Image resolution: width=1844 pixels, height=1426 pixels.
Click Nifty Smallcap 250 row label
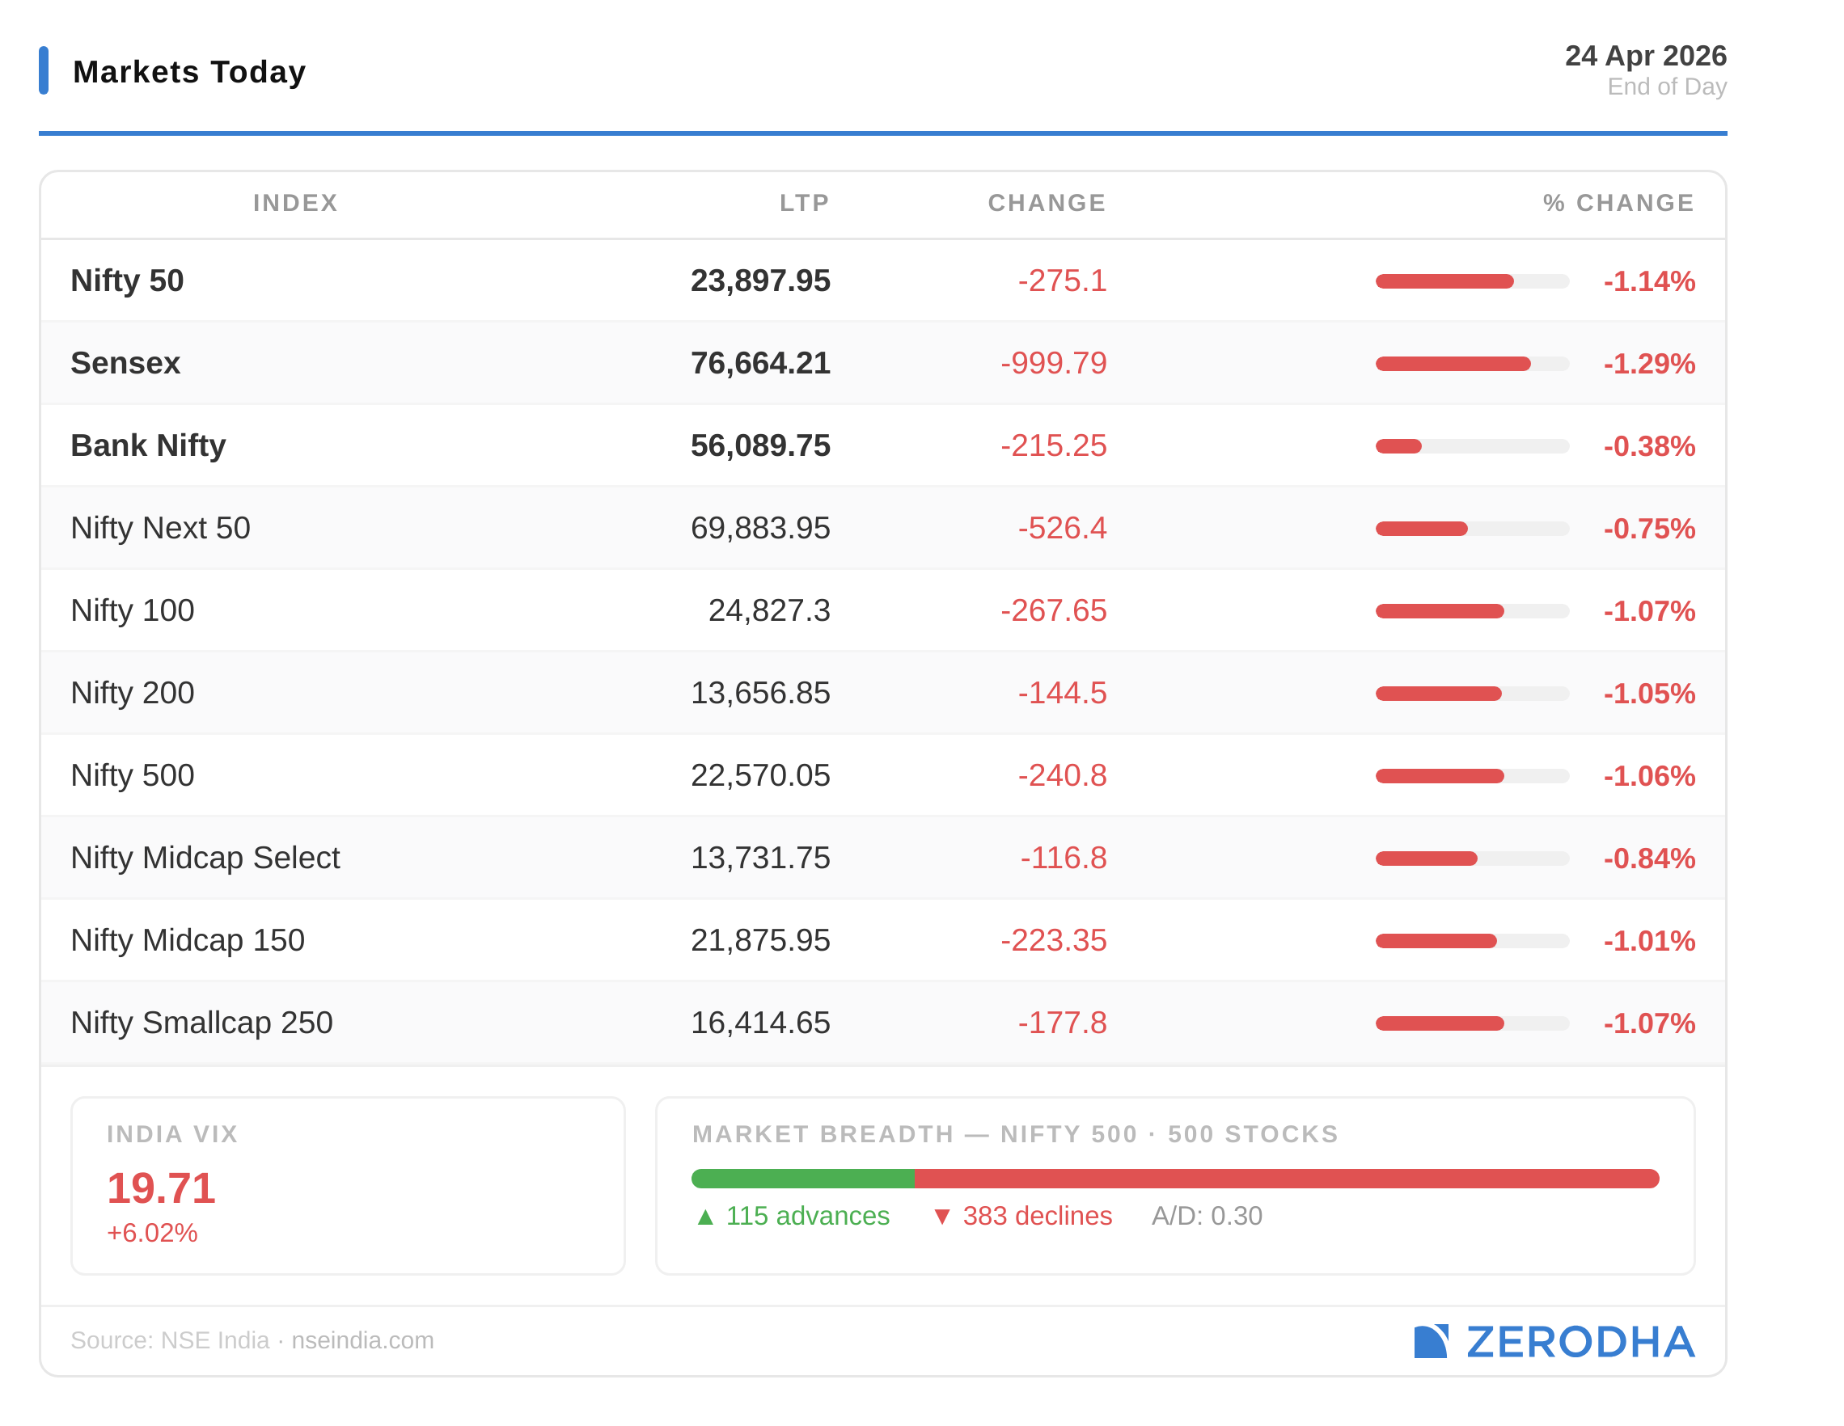(202, 1023)
